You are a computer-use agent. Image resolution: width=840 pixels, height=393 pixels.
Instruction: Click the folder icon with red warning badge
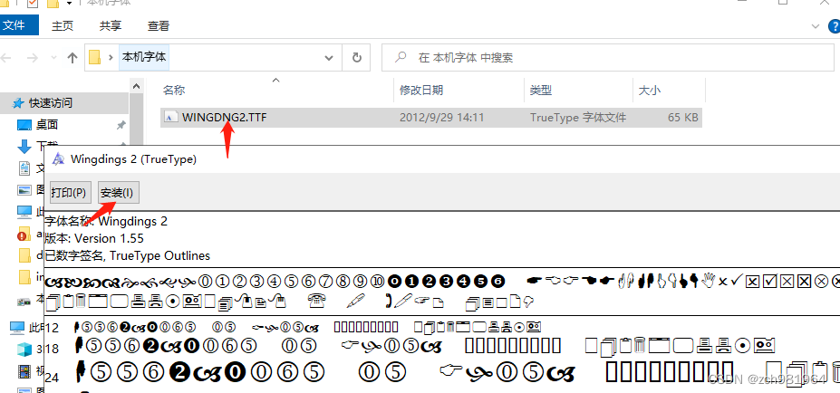(24, 234)
